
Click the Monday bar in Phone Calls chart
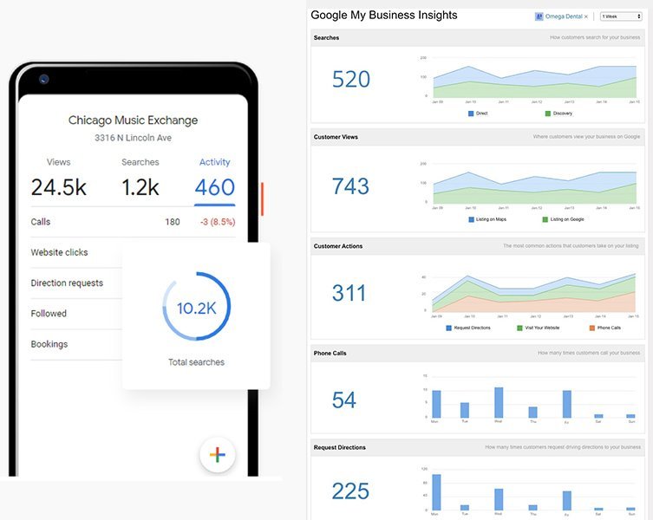point(436,404)
